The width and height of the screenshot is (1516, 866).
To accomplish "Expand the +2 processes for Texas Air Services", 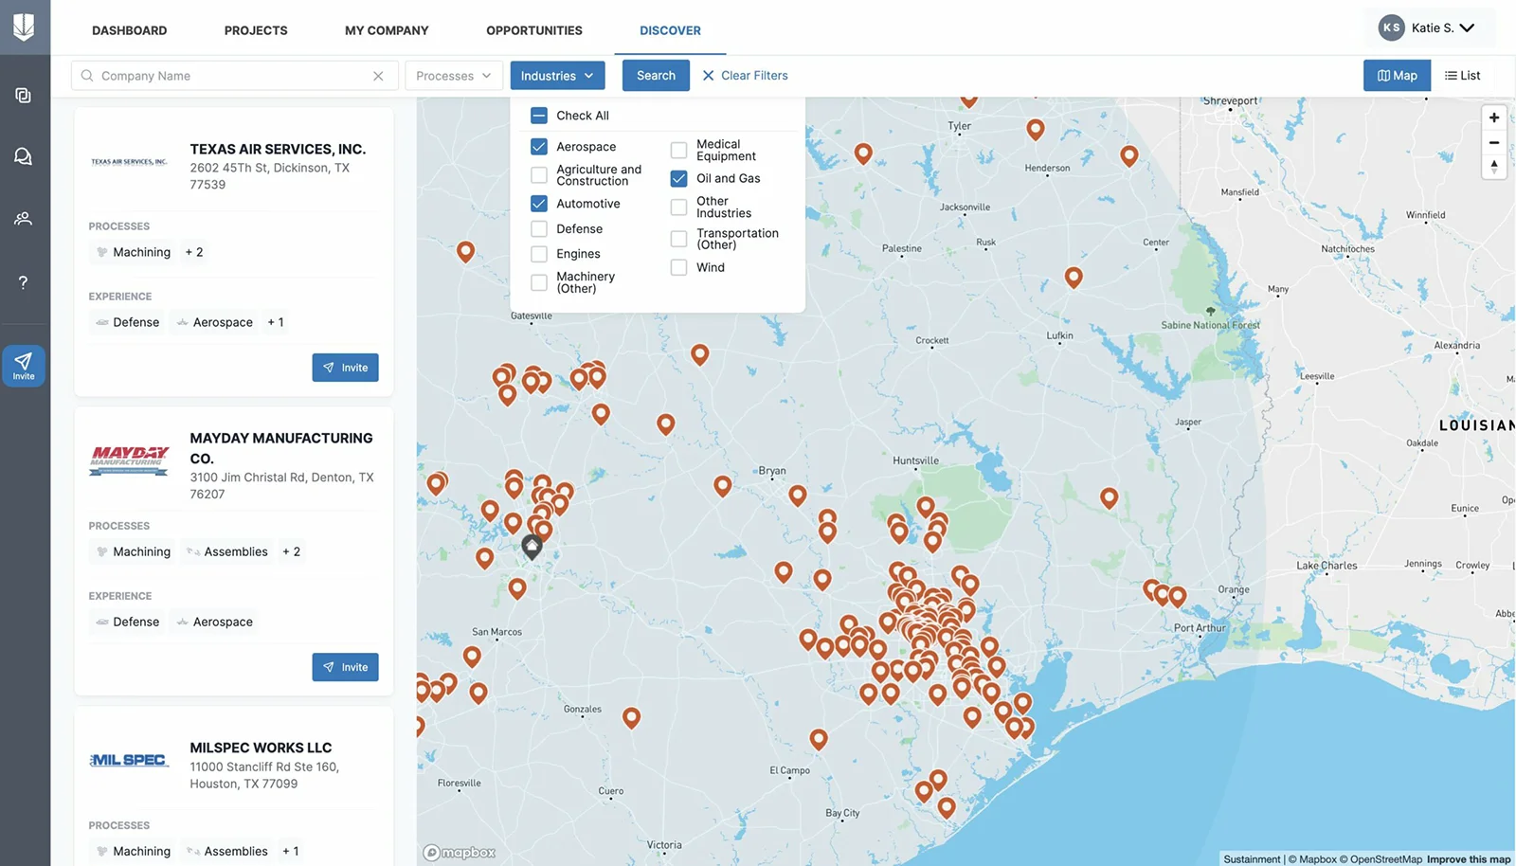I will pyautogui.click(x=194, y=252).
